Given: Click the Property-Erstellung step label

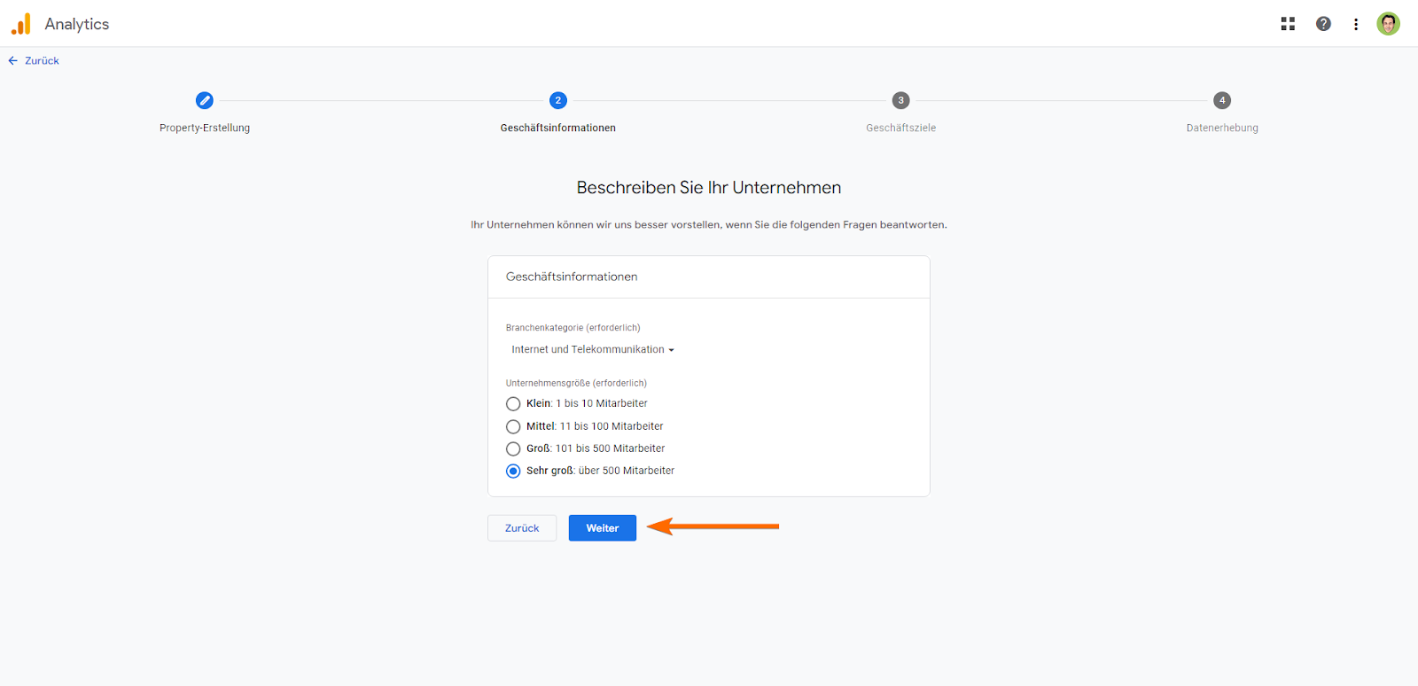Looking at the screenshot, I should 205,128.
